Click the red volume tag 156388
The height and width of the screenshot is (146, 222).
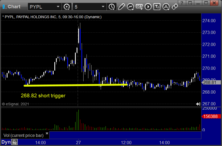pyautogui.click(x=211, y=117)
